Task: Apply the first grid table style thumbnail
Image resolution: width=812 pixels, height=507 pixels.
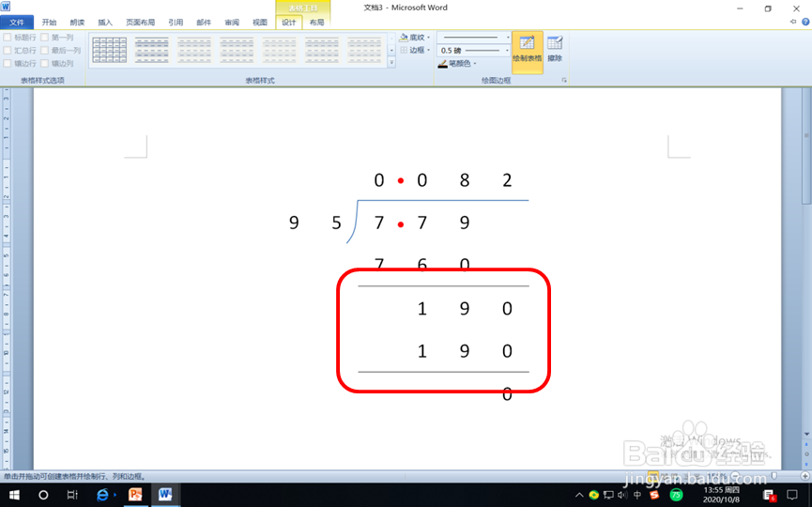Action: coord(109,51)
